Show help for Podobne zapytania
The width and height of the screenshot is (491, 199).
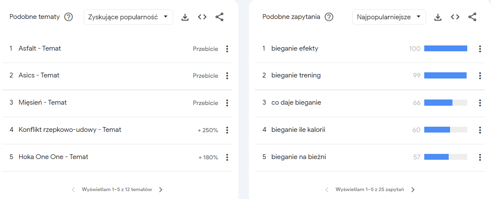coord(329,17)
